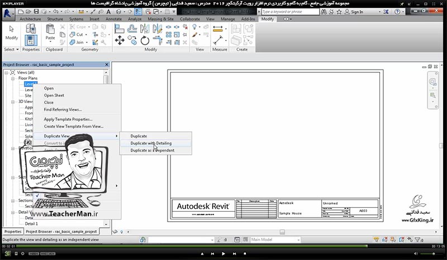
Task: Open Type Properties icon above Properties button
Action: point(31,29)
